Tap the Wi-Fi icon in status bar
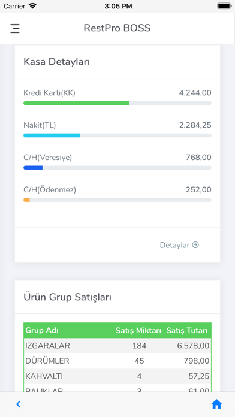 coord(32,6)
